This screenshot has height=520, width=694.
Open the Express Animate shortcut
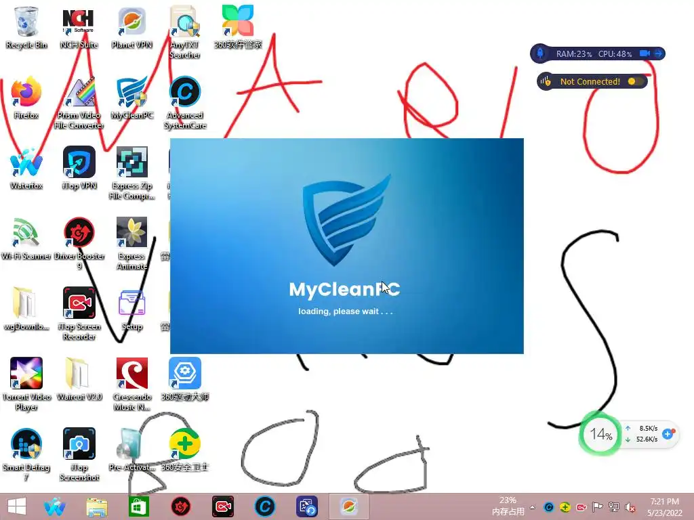(132, 243)
